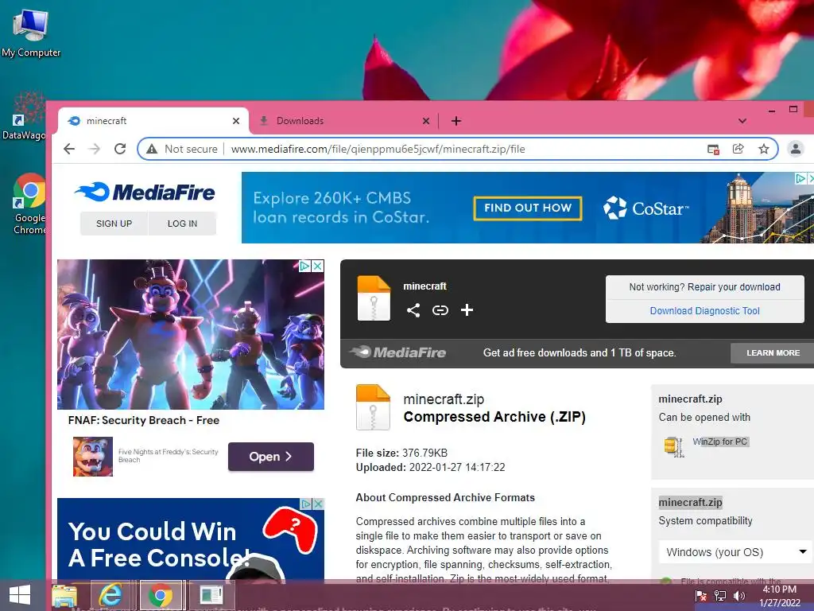Viewport: 814px width, 611px height.
Task: Click Download Diagnostic Tool link
Action: tap(704, 311)
